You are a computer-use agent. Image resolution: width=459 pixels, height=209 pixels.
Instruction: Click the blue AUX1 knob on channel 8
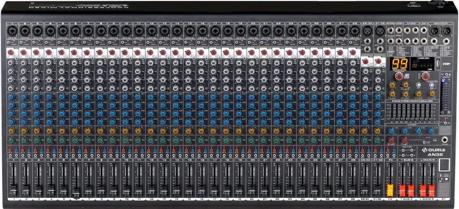click(100, 97)
